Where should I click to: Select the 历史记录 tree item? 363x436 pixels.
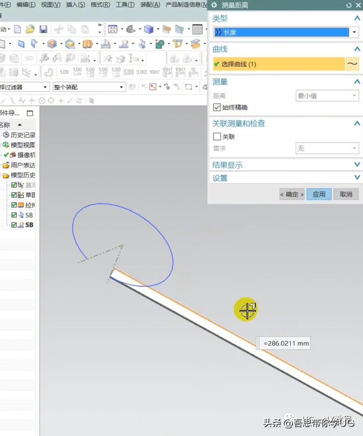click(23, 135)
